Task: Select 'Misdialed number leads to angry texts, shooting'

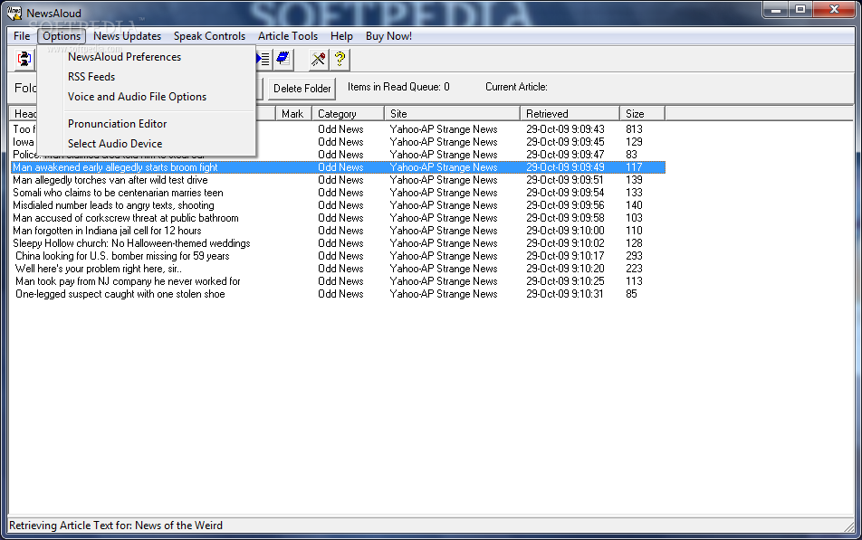Action: [x=338, y=205]
